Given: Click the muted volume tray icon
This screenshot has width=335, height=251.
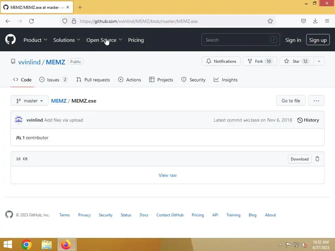Looking at the screenshot, I should (304, 245).
